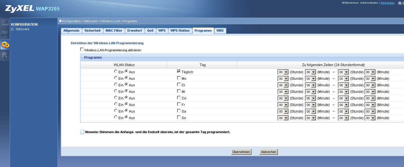This screenshot has width=404, height=167.
Task: Switch to the MAC-Filter tab
Action: click(114, 31)
